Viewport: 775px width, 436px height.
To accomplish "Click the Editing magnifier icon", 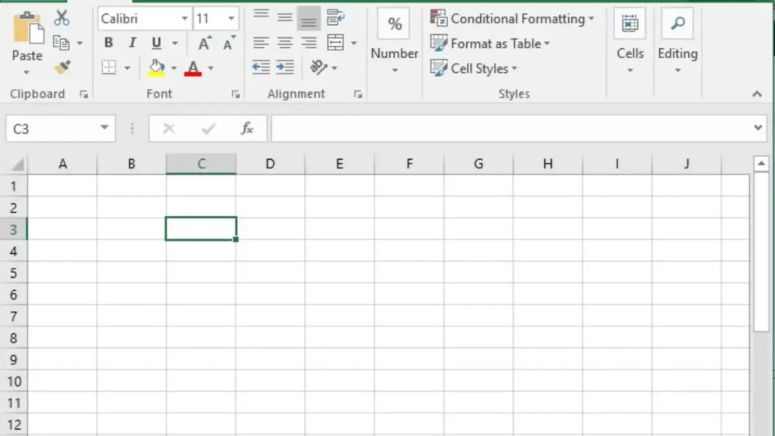I will click(x=677, y=24).
